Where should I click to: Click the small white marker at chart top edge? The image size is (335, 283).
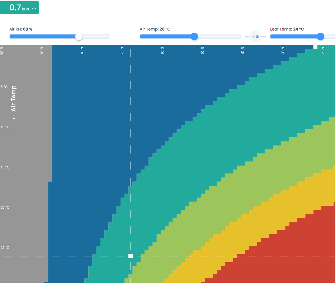pyautogui.click(x=315, y=47)
